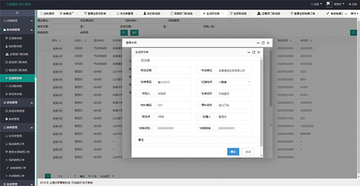Maximize the 生成卸货单 dialog

(x=254, y=52)
